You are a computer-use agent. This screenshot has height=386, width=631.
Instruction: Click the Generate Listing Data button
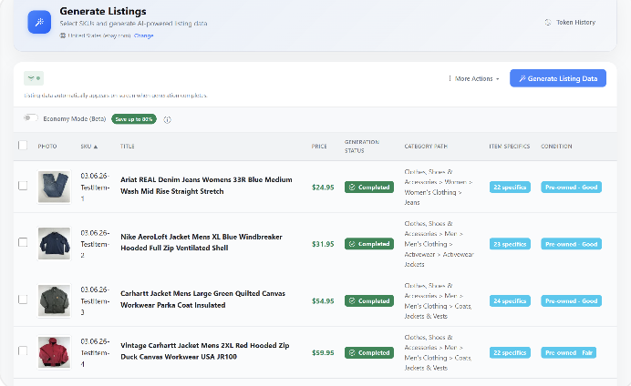(x=558, y=78)
